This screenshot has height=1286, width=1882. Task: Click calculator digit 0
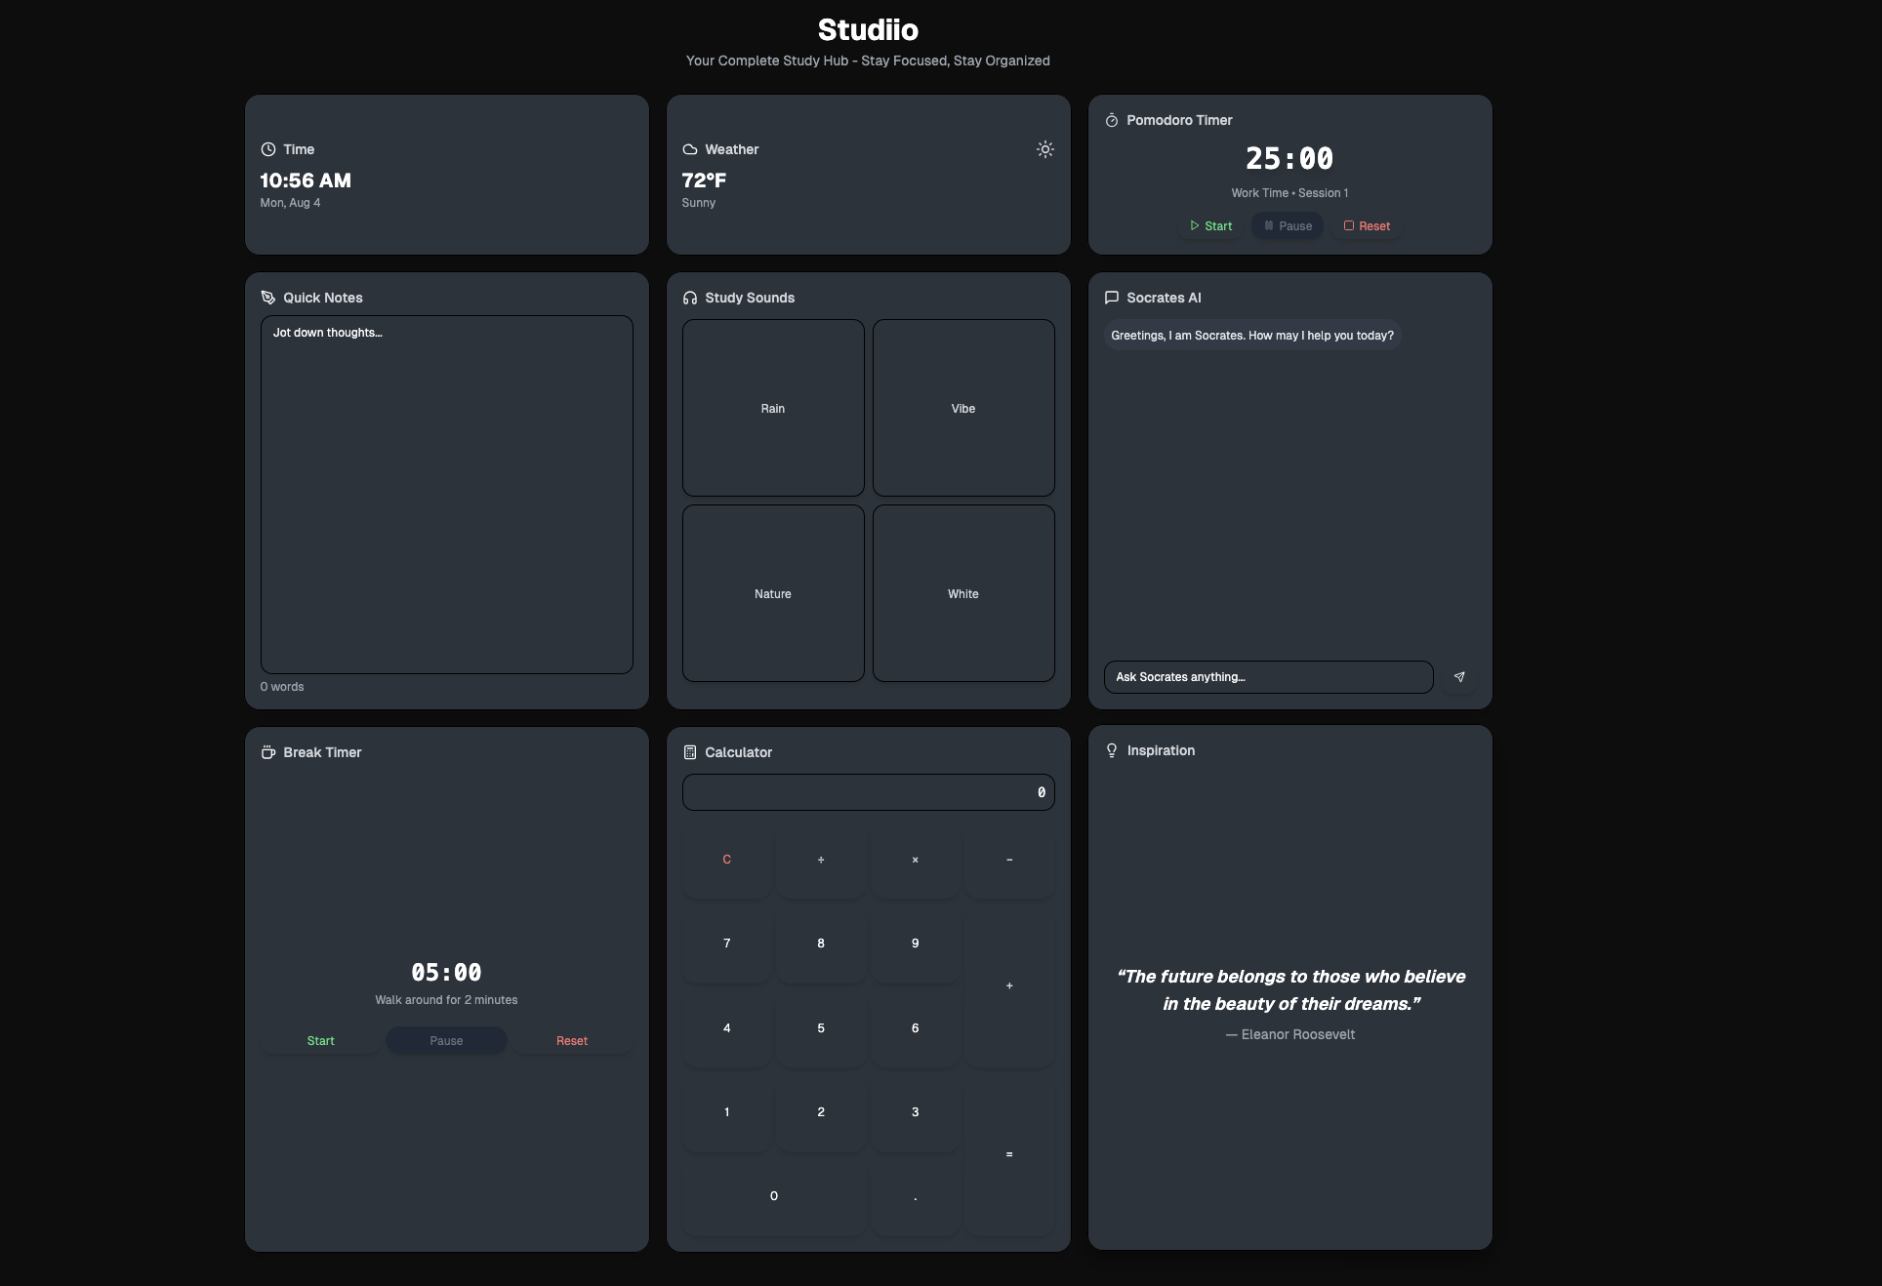pos(774,1196)
